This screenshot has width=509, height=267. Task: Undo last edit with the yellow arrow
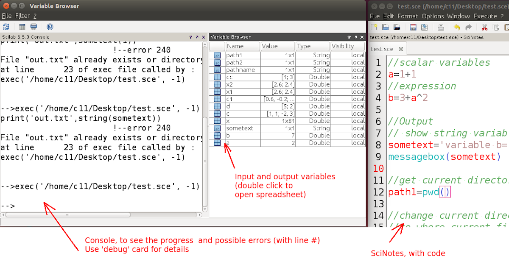tap(456, 26)
